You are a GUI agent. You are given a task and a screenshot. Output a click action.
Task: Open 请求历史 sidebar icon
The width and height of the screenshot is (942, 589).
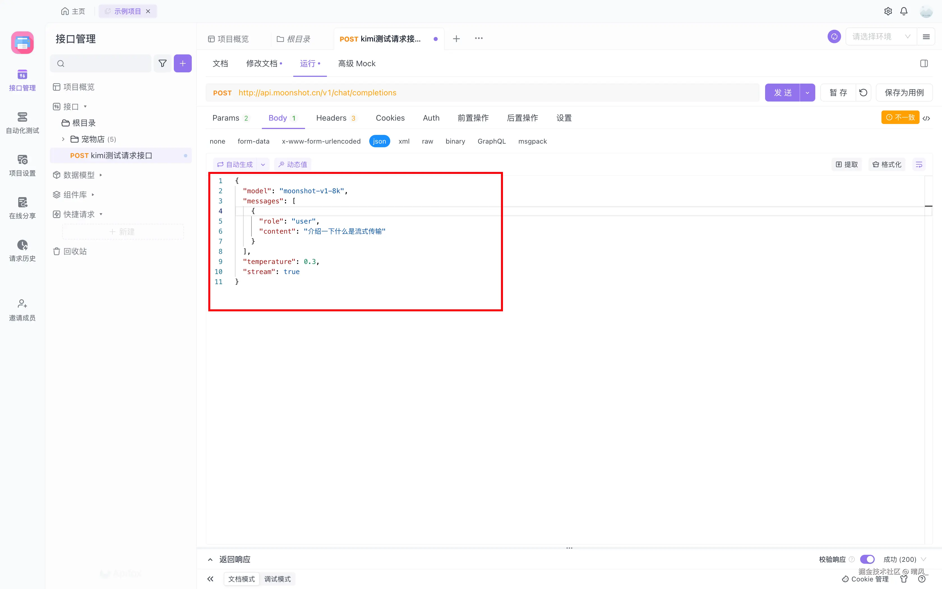point(22,250)
